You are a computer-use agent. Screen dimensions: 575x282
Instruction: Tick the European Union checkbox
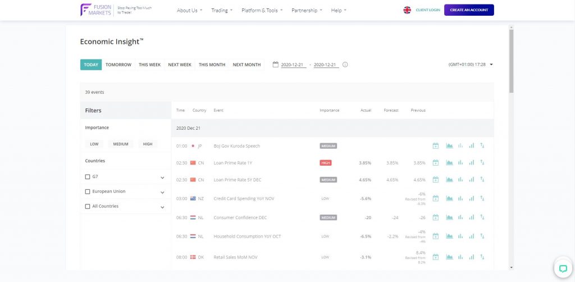(x=88, y=192)
